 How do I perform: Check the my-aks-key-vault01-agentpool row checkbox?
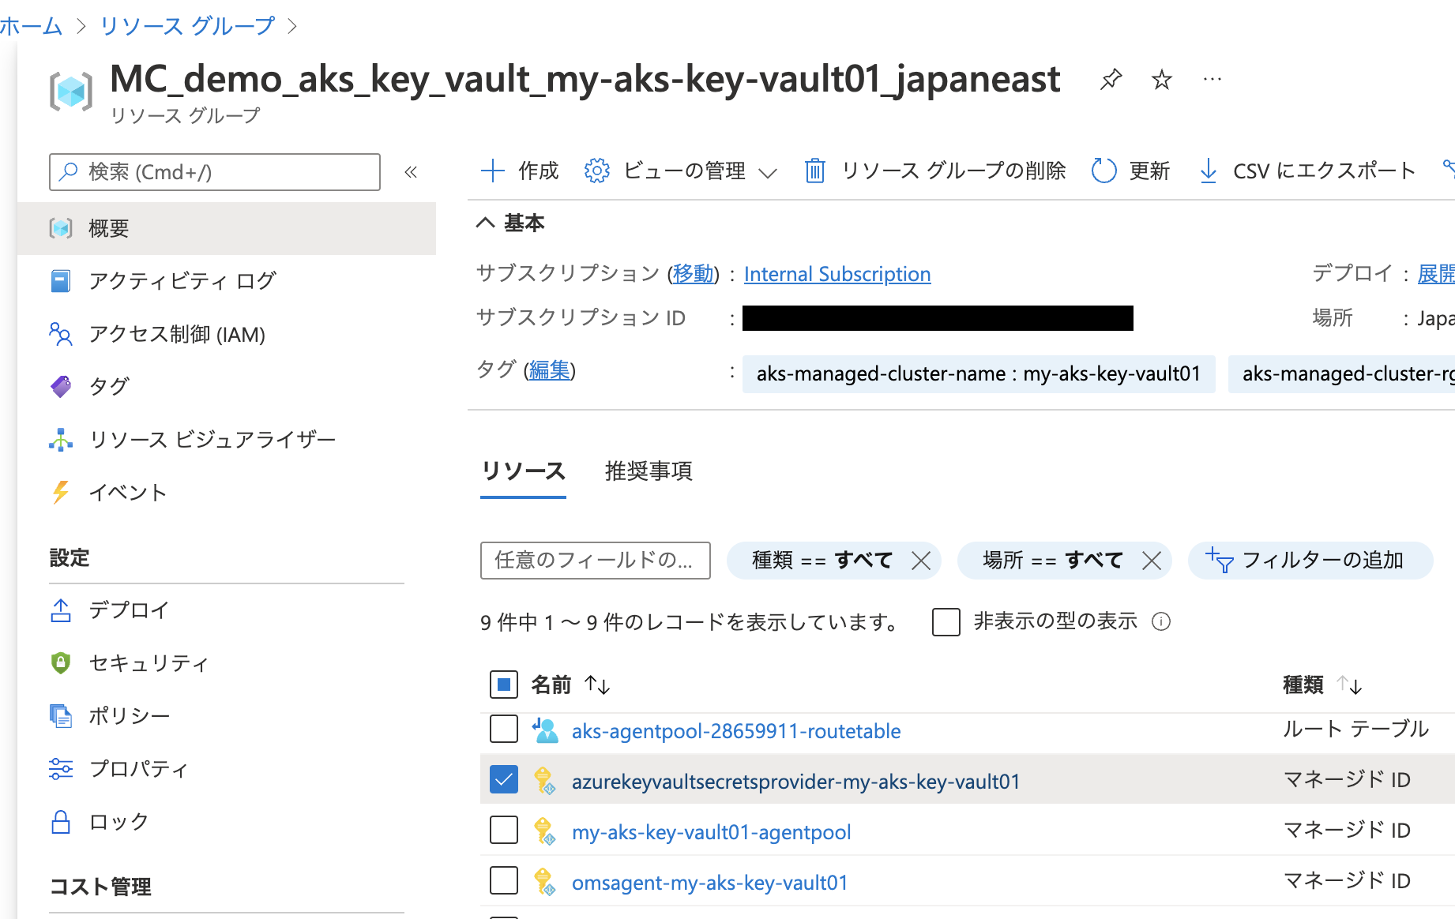pyautogui.click(x=504, y=830)
